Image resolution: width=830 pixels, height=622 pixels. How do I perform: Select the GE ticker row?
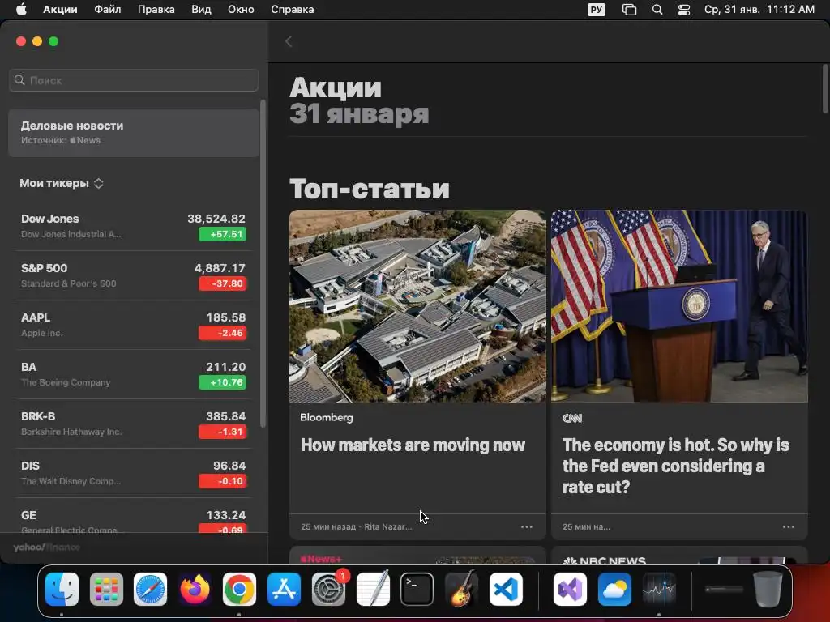[134, 516]
